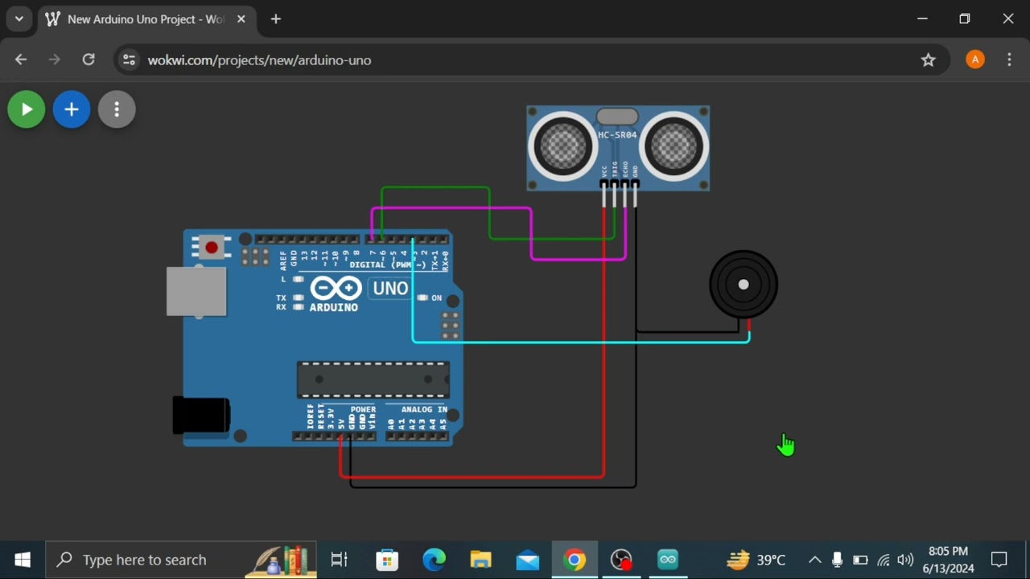Select the black ground wire at bottom
The width and height of the screenshot is (1030, 579).
(x=492, y=487)
